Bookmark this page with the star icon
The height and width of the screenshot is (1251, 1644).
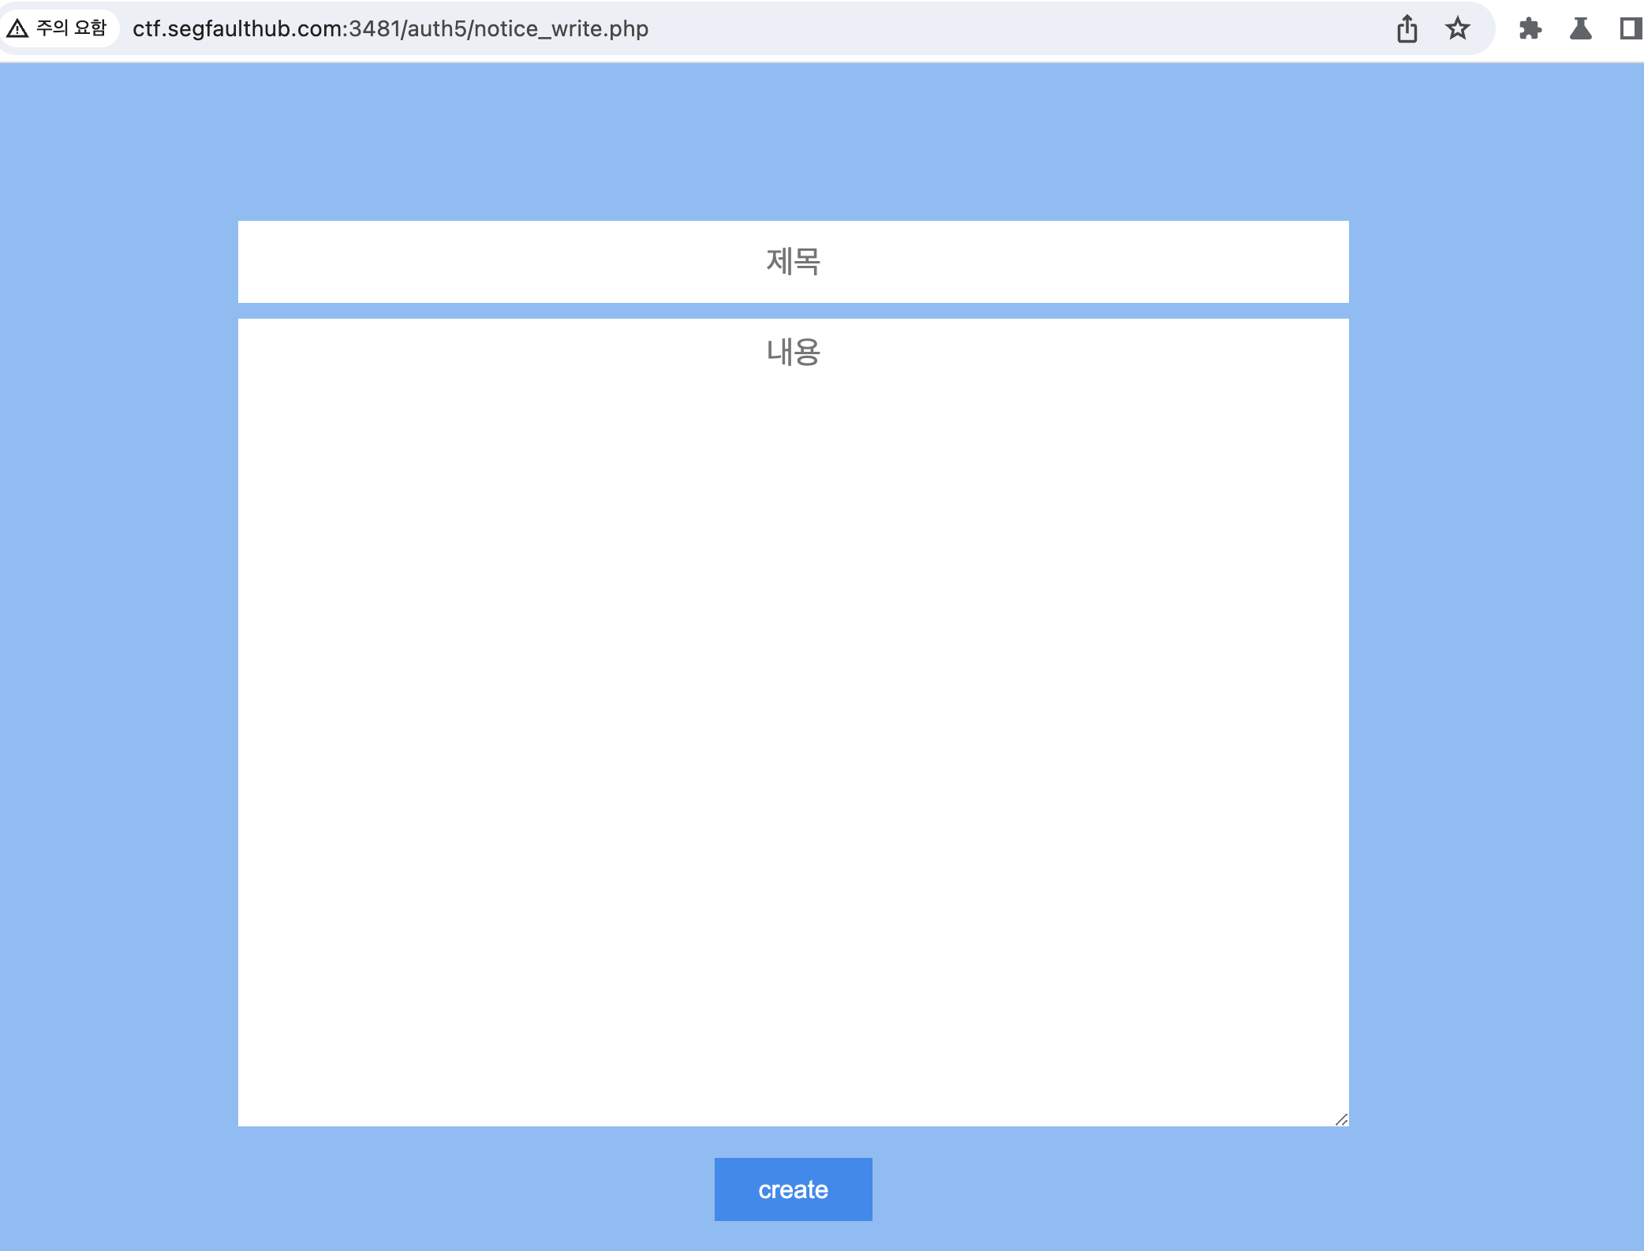pyautogui.click(x=1457, y=29)
